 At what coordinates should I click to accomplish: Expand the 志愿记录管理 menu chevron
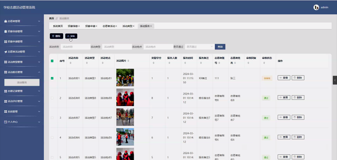39,91
